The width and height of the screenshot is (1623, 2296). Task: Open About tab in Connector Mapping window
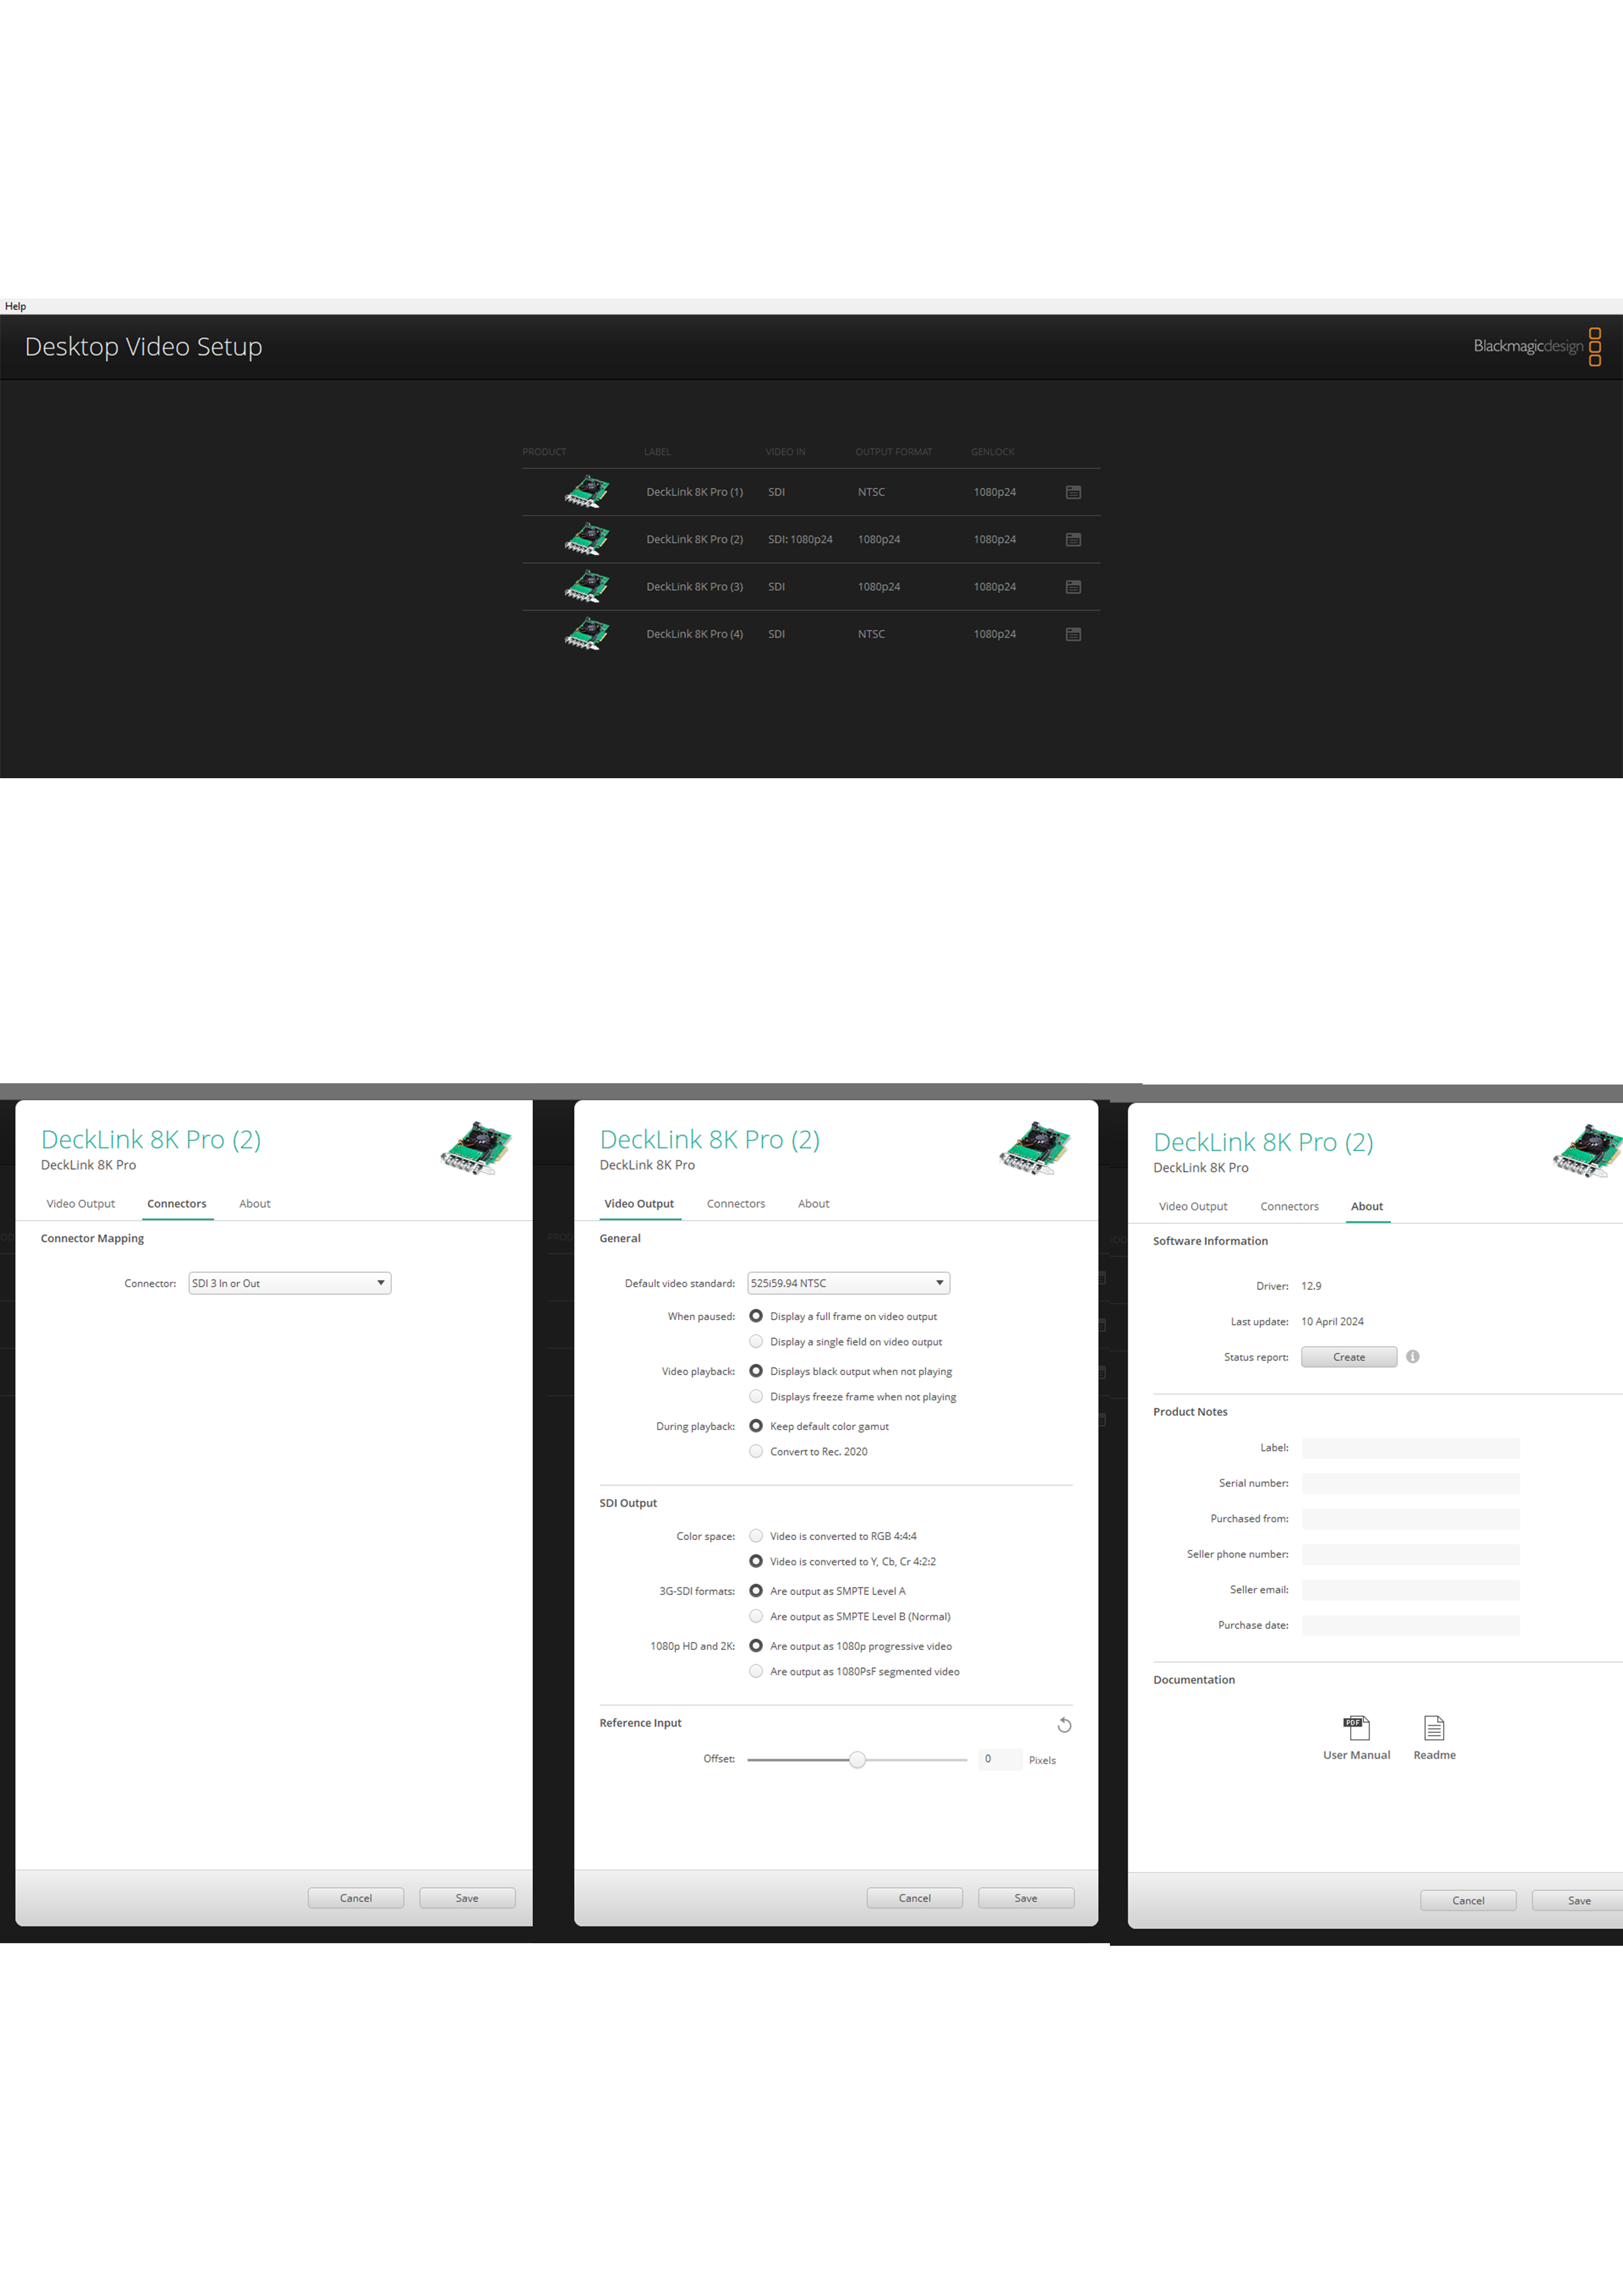255,1204
